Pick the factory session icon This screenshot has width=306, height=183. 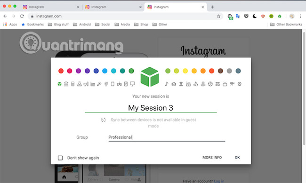click(93, 84)
